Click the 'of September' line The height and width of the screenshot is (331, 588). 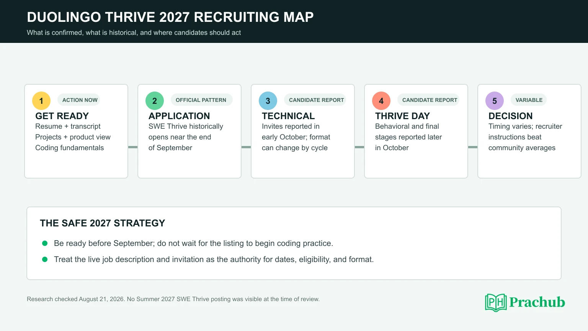tap(170, 148)
